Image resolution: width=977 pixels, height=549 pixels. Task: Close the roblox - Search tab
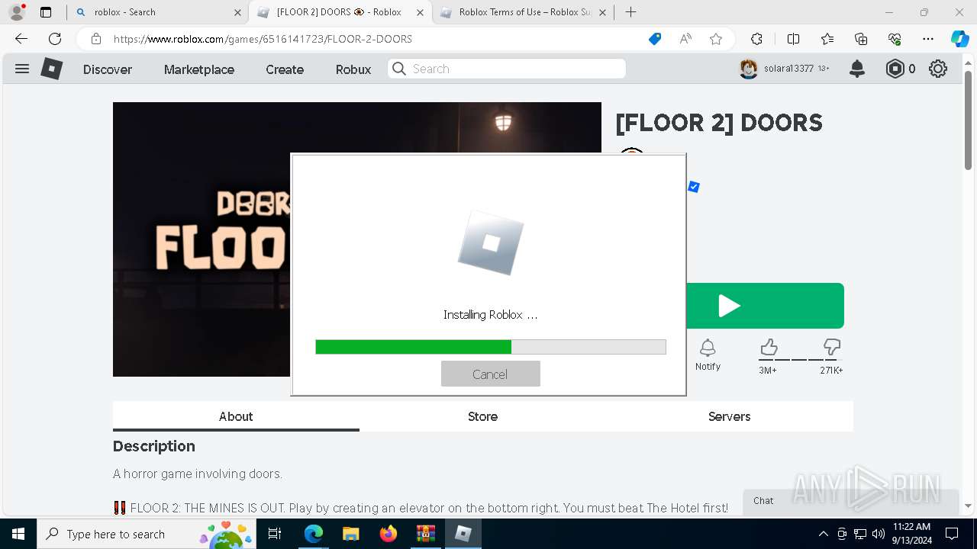[237, 12]
